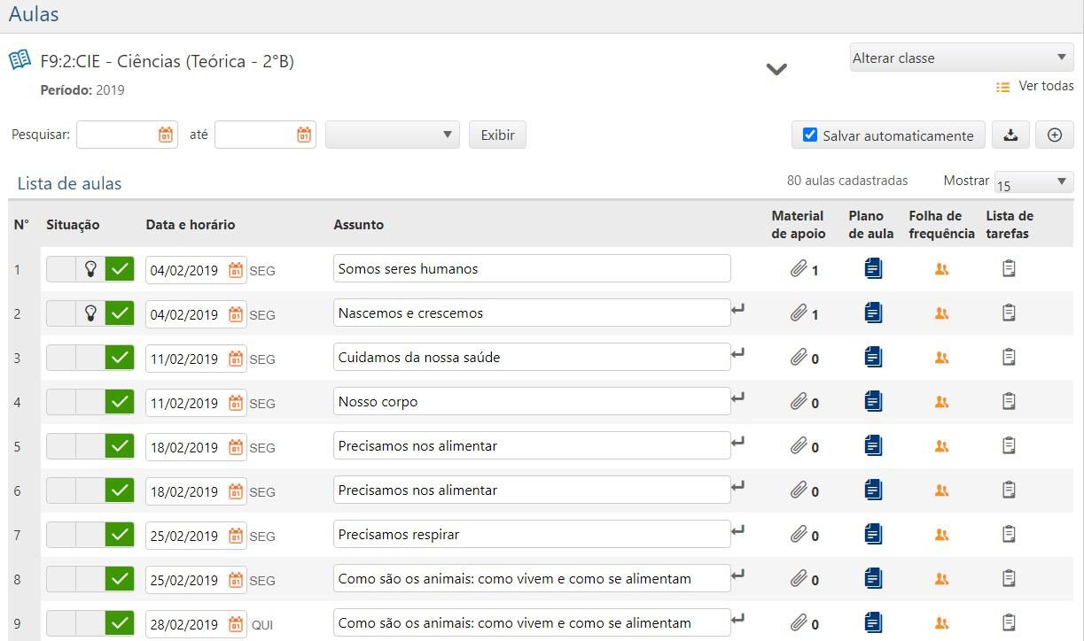Click the class title F9:2:CIE - Ciências
Viewport: 1084px width, 641px height.
tap(168, 61)
